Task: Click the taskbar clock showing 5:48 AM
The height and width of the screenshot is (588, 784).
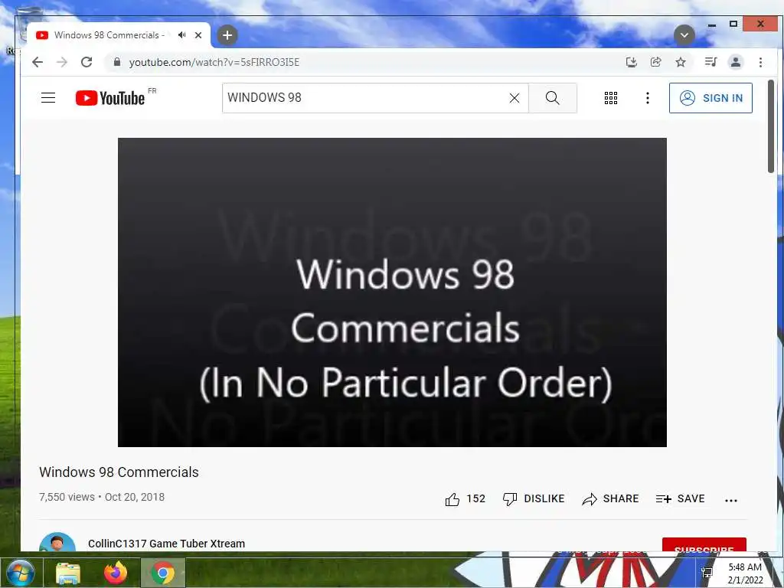Action: click(x=745, y=573)
